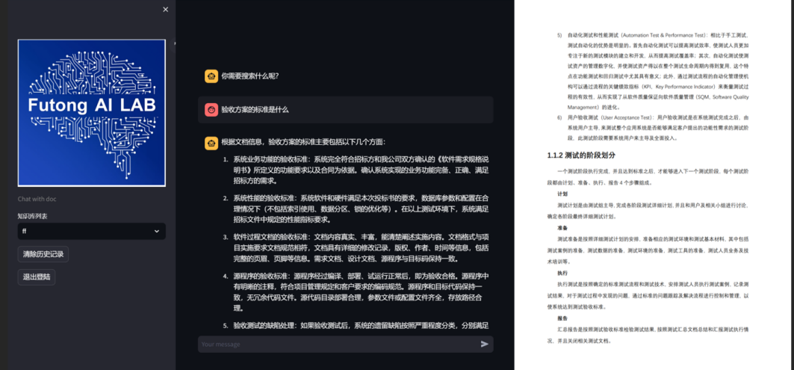This screenshot has height=370, width=794.
Task: Click the Futong AI LAB logo image
Action: (91, 112)
